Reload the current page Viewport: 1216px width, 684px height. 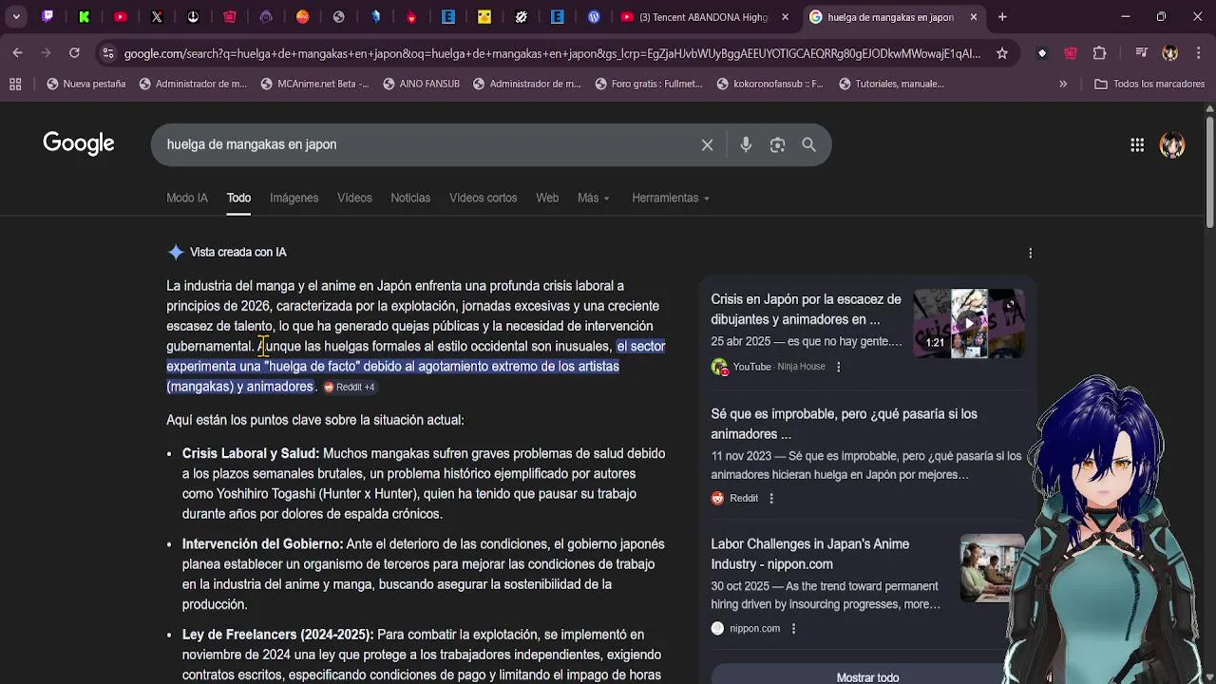pos(74,53)
